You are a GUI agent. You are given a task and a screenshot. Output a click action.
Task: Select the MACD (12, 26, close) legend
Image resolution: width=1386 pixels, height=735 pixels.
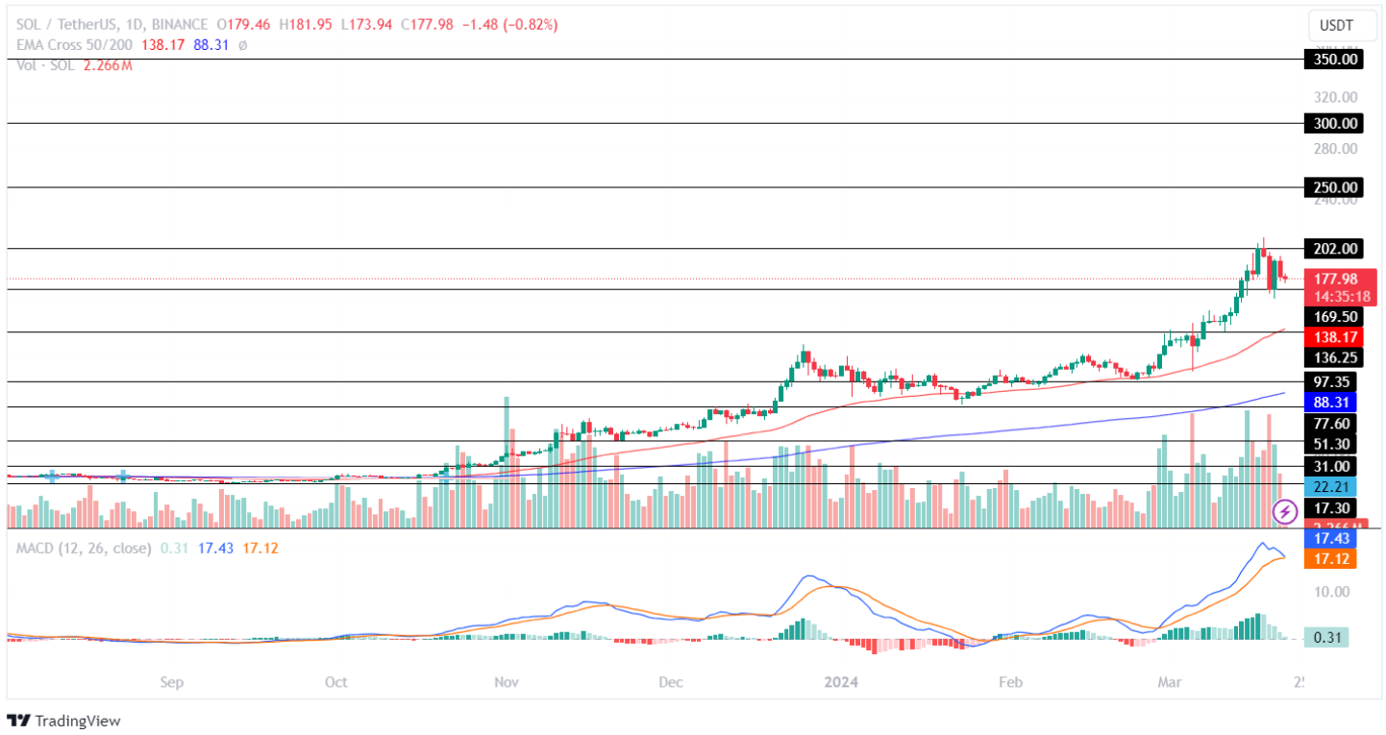(x=84, y=549)
